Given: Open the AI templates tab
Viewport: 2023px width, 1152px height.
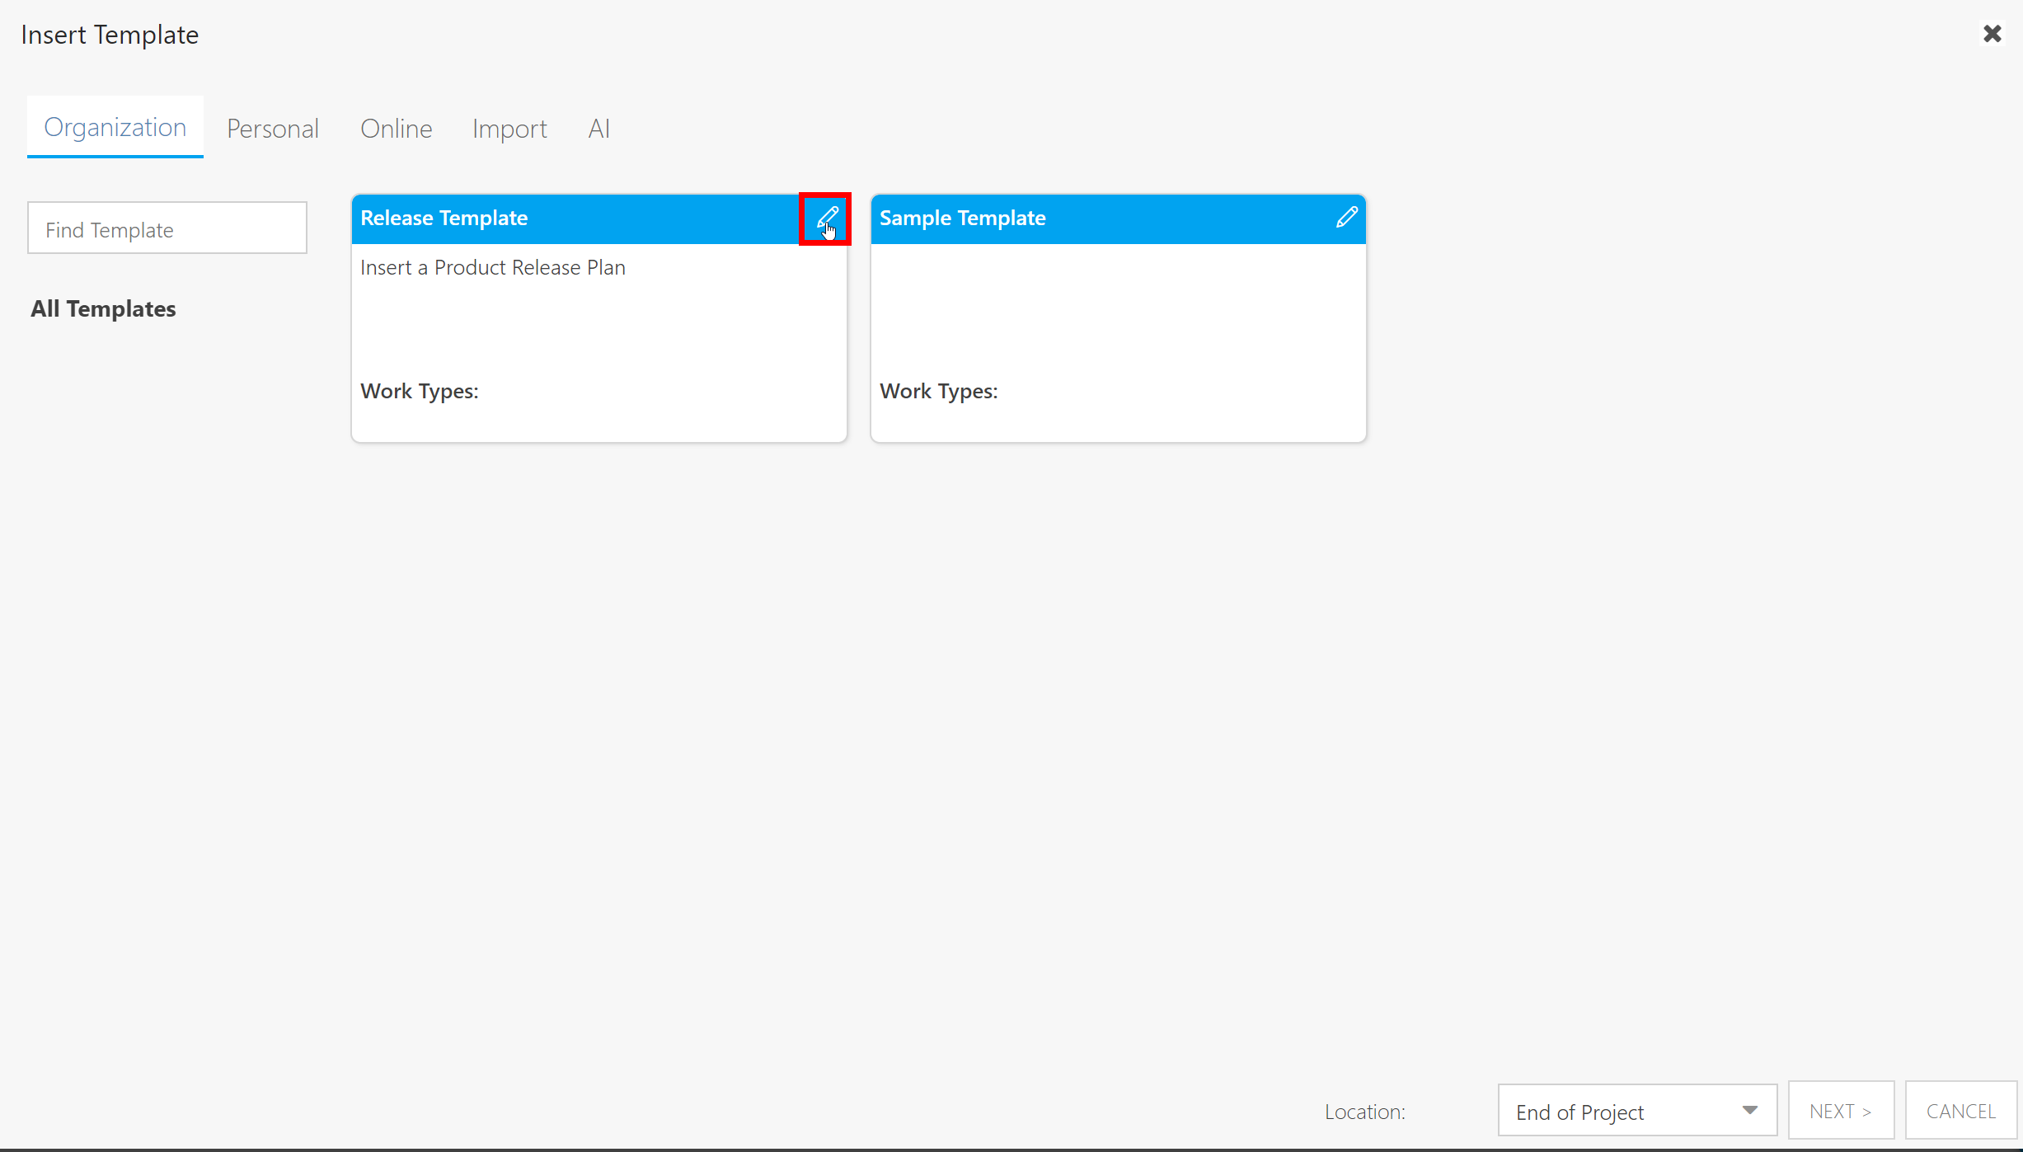Looking at the screenshot, I should pyautogui.click(x=598, y=129).
